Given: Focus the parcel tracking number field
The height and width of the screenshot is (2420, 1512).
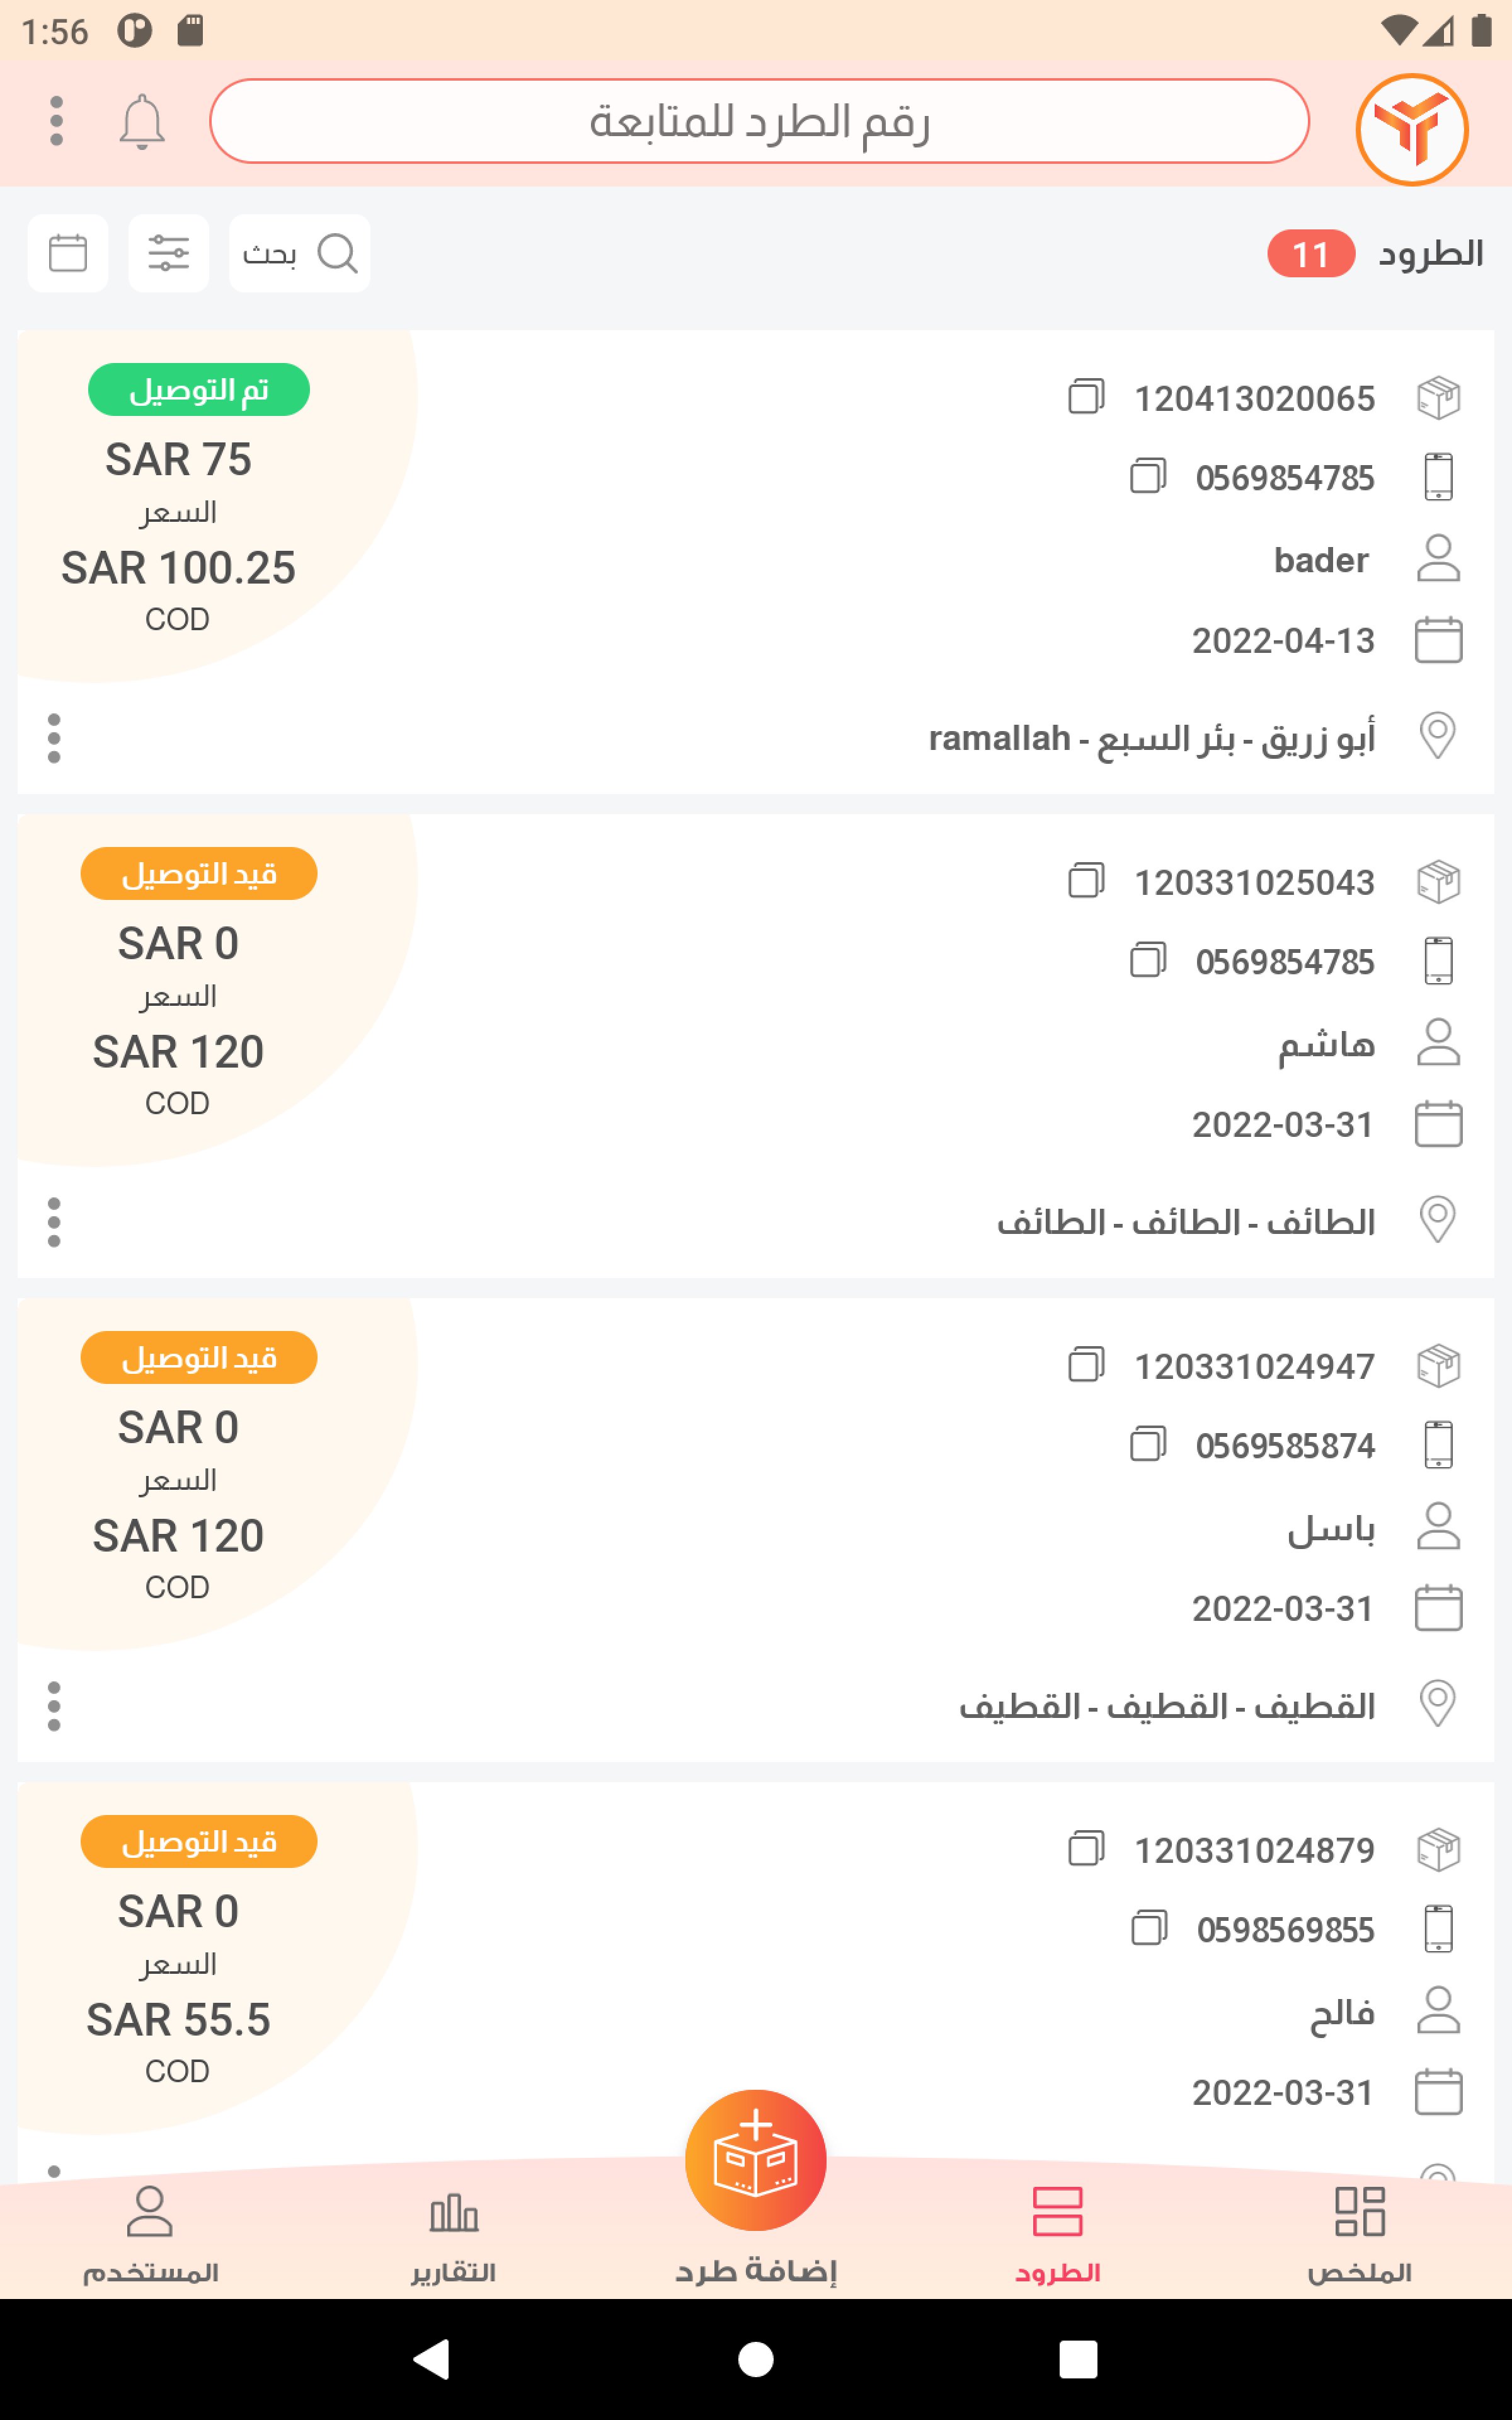Looking at the screenshot, I should (759, 122).
